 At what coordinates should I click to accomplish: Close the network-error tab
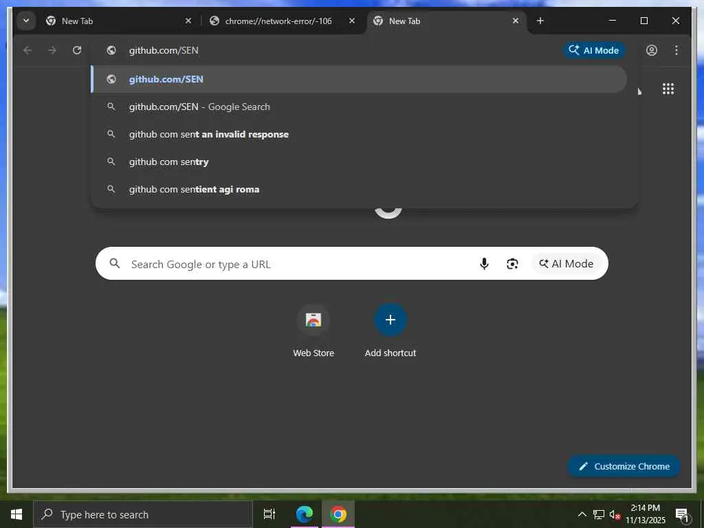pos(352,21)
